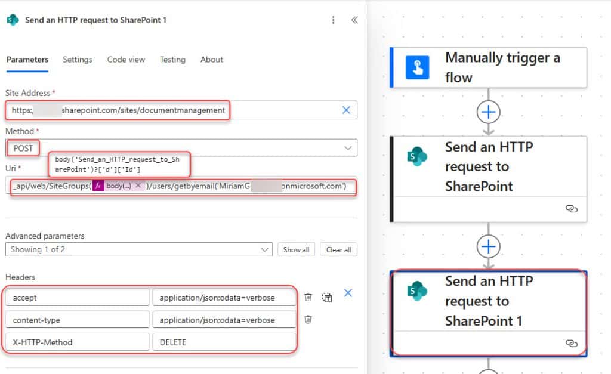Click connection icon on SharePoint 1 action card
611x374 pixels.
click(572, 344)
